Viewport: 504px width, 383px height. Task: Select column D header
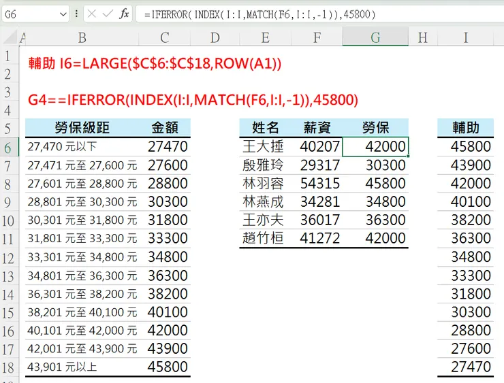(215, 38)
